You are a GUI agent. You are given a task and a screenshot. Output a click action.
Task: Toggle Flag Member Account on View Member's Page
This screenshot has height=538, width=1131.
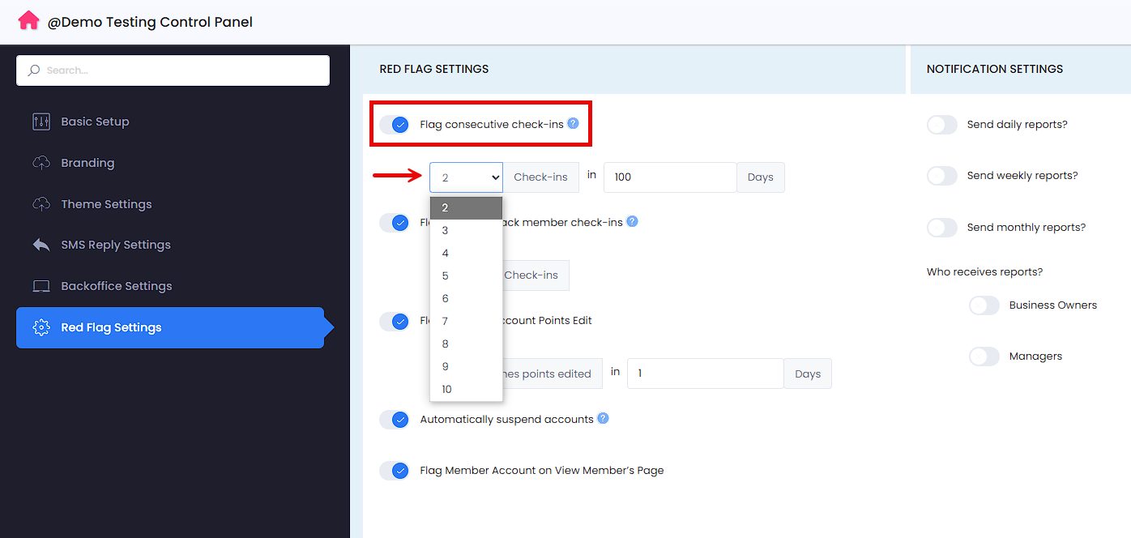point(395,471)
